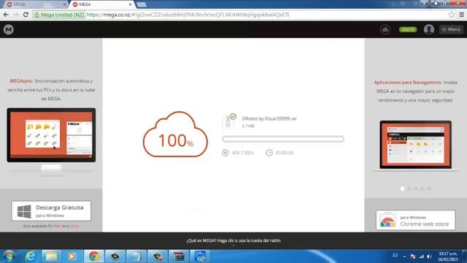The height and width of the screenshot is (263, 467).
Task: Click the Chrome web store button
Action: [x=415, y=221]
